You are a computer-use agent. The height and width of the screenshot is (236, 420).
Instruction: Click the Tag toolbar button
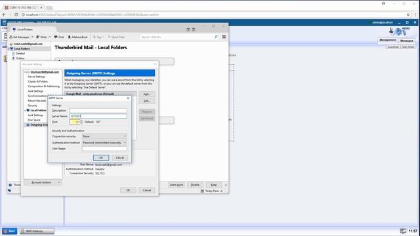(98, 37)
